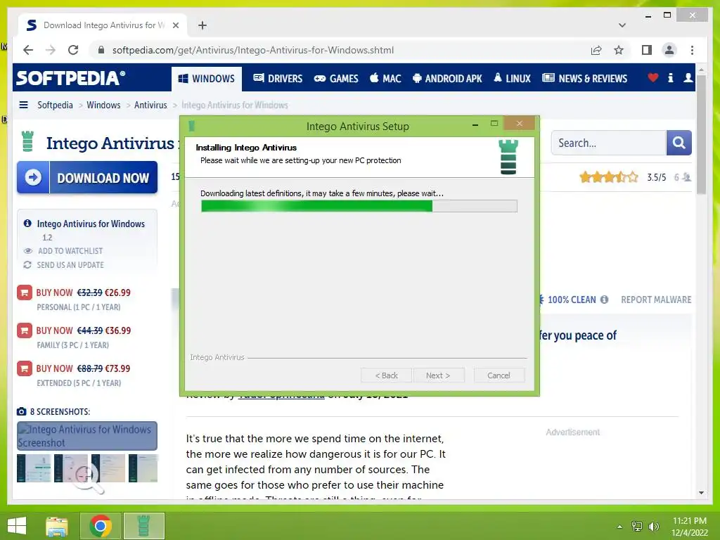Open News & Reviews section
This screenshot has width=720, height=540.
coord(584,79)
